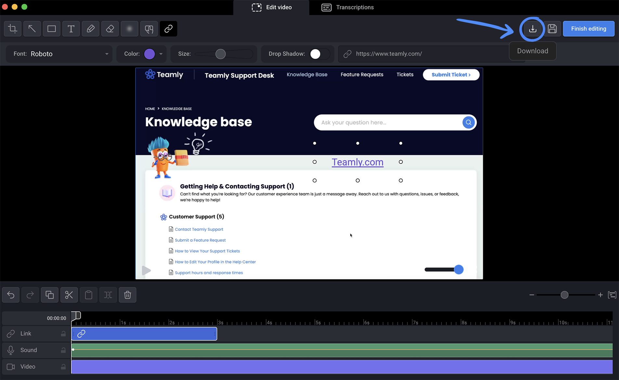
Task: Click "Teamly Support Desk" title in preview
Action: click(x=239, y=76)
